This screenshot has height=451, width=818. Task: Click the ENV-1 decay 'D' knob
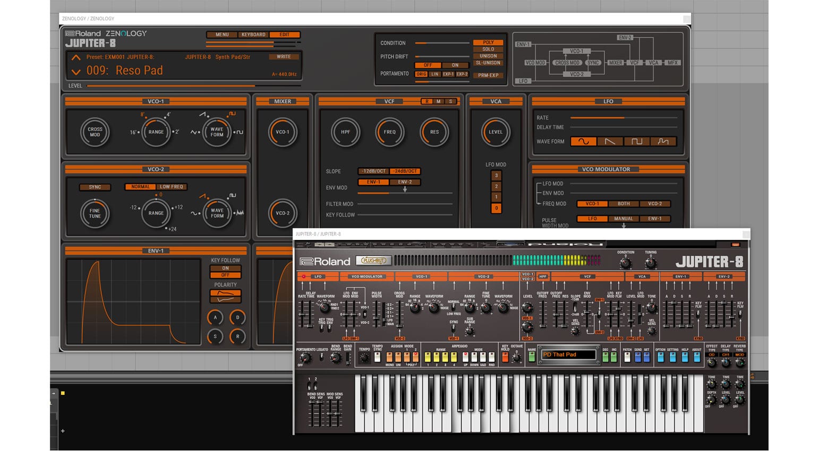tap(237, 318)
